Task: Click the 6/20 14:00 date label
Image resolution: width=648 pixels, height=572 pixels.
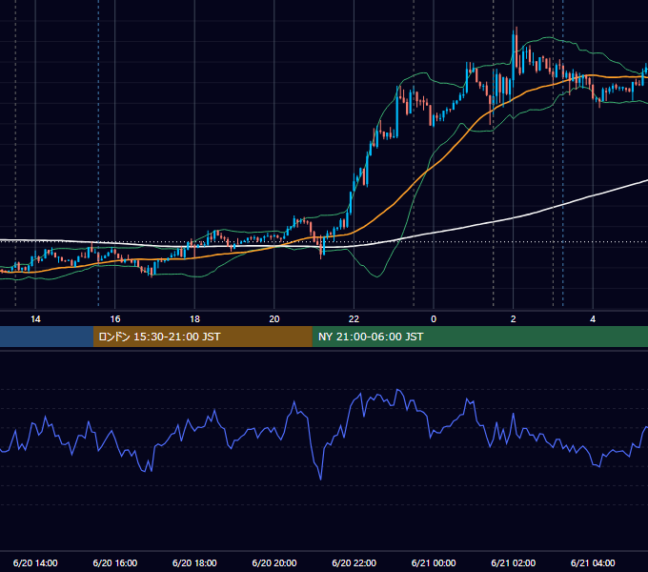Action: point(35,562)
